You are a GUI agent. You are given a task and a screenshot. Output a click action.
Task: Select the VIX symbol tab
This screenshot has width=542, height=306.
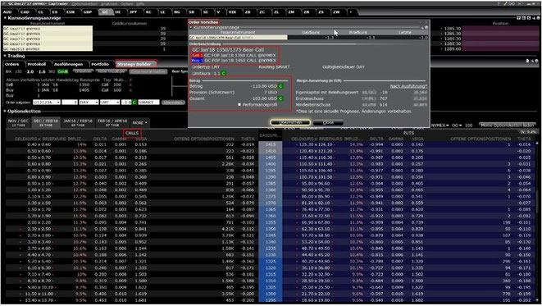pyautogui.click(x=232, y=11)
